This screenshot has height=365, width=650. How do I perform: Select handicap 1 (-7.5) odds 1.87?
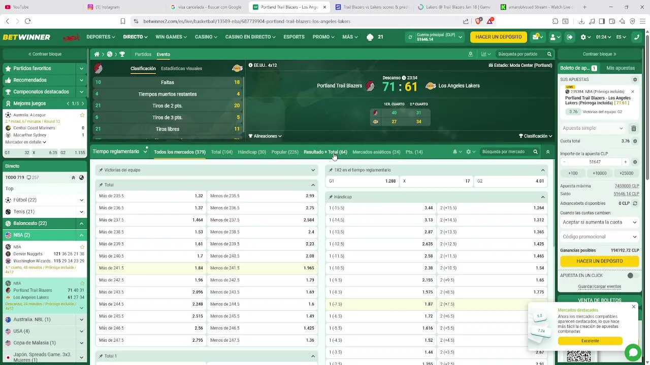(381, 304)
